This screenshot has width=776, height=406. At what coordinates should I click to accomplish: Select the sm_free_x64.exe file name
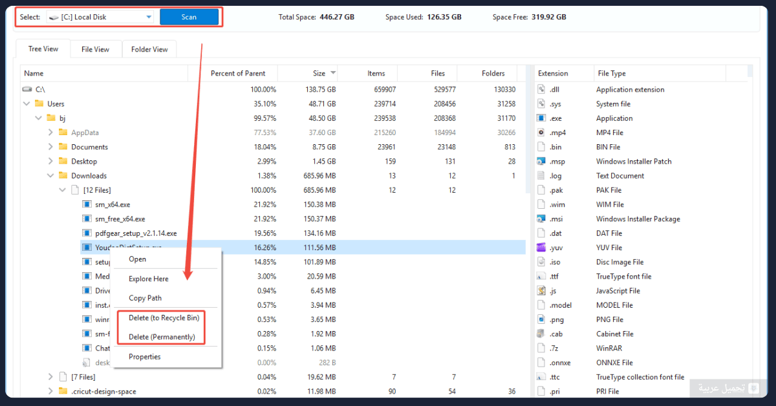point(120,219)
